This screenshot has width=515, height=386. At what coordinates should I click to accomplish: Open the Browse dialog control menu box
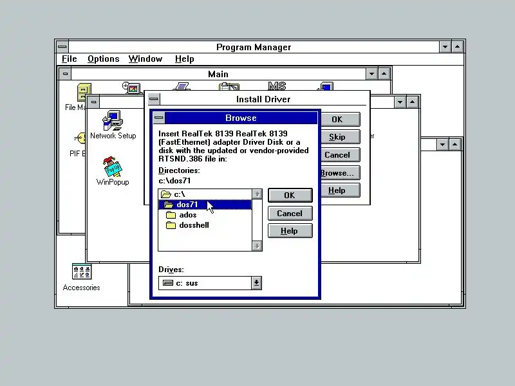pos(158,118)
